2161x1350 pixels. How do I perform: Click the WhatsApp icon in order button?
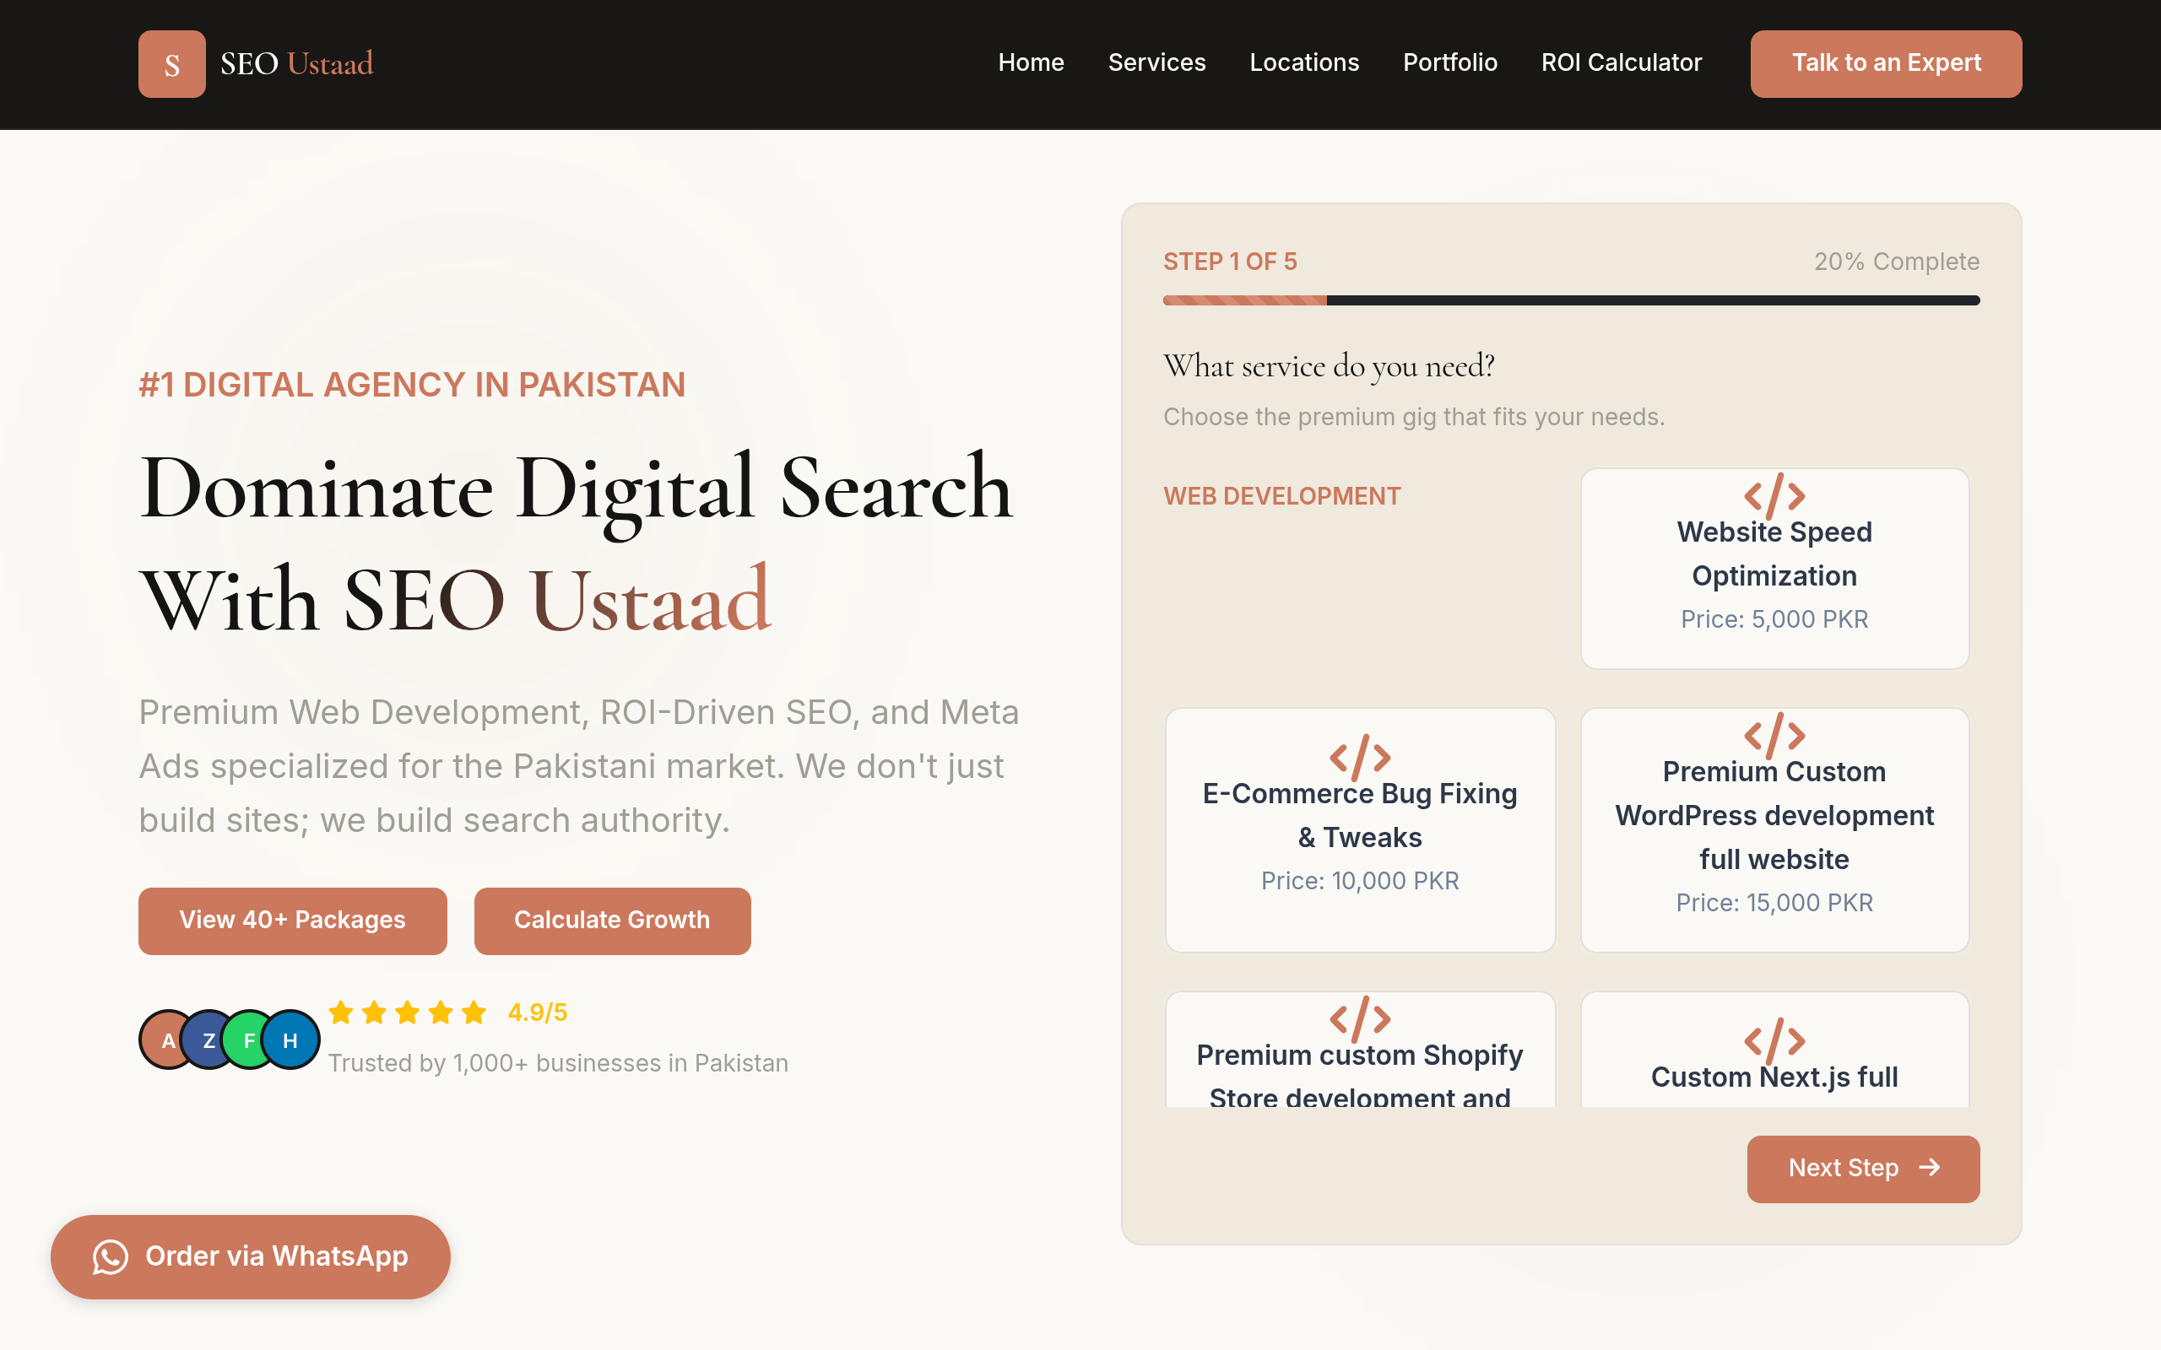click(x=111, y=1256)
